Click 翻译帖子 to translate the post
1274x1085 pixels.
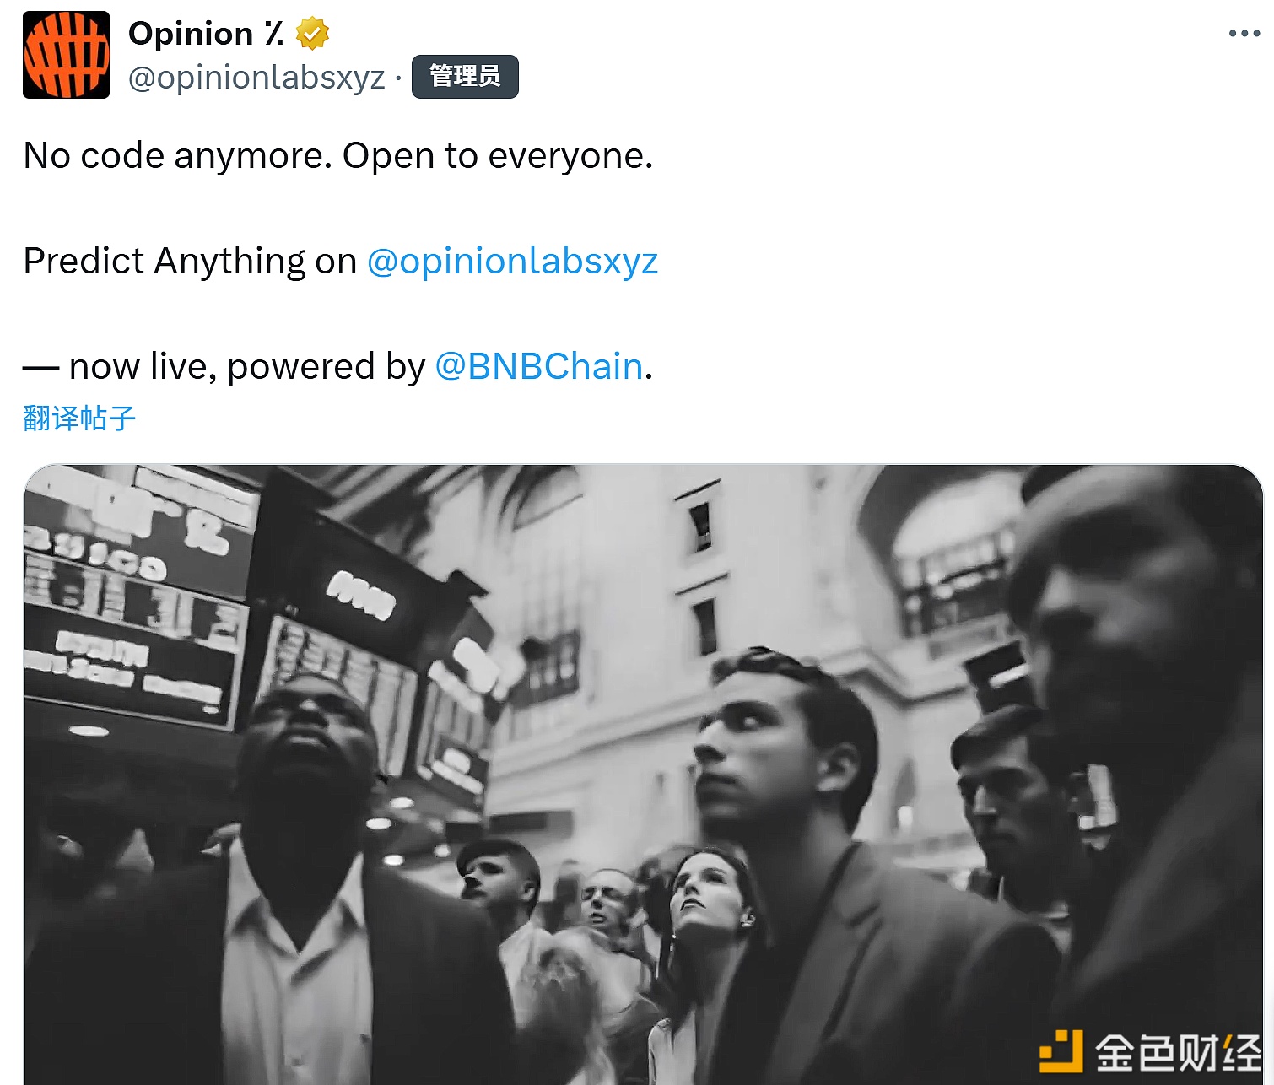click(79, 418)
